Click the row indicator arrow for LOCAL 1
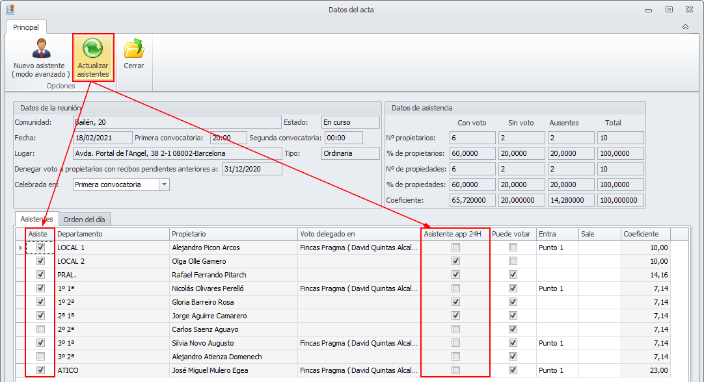The width and height of the screenshot is (704, 382). pyautogui.click(x=20, y=248)
